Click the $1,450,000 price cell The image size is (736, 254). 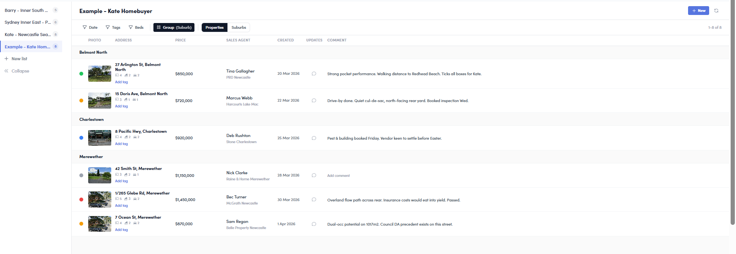point(185,200)
